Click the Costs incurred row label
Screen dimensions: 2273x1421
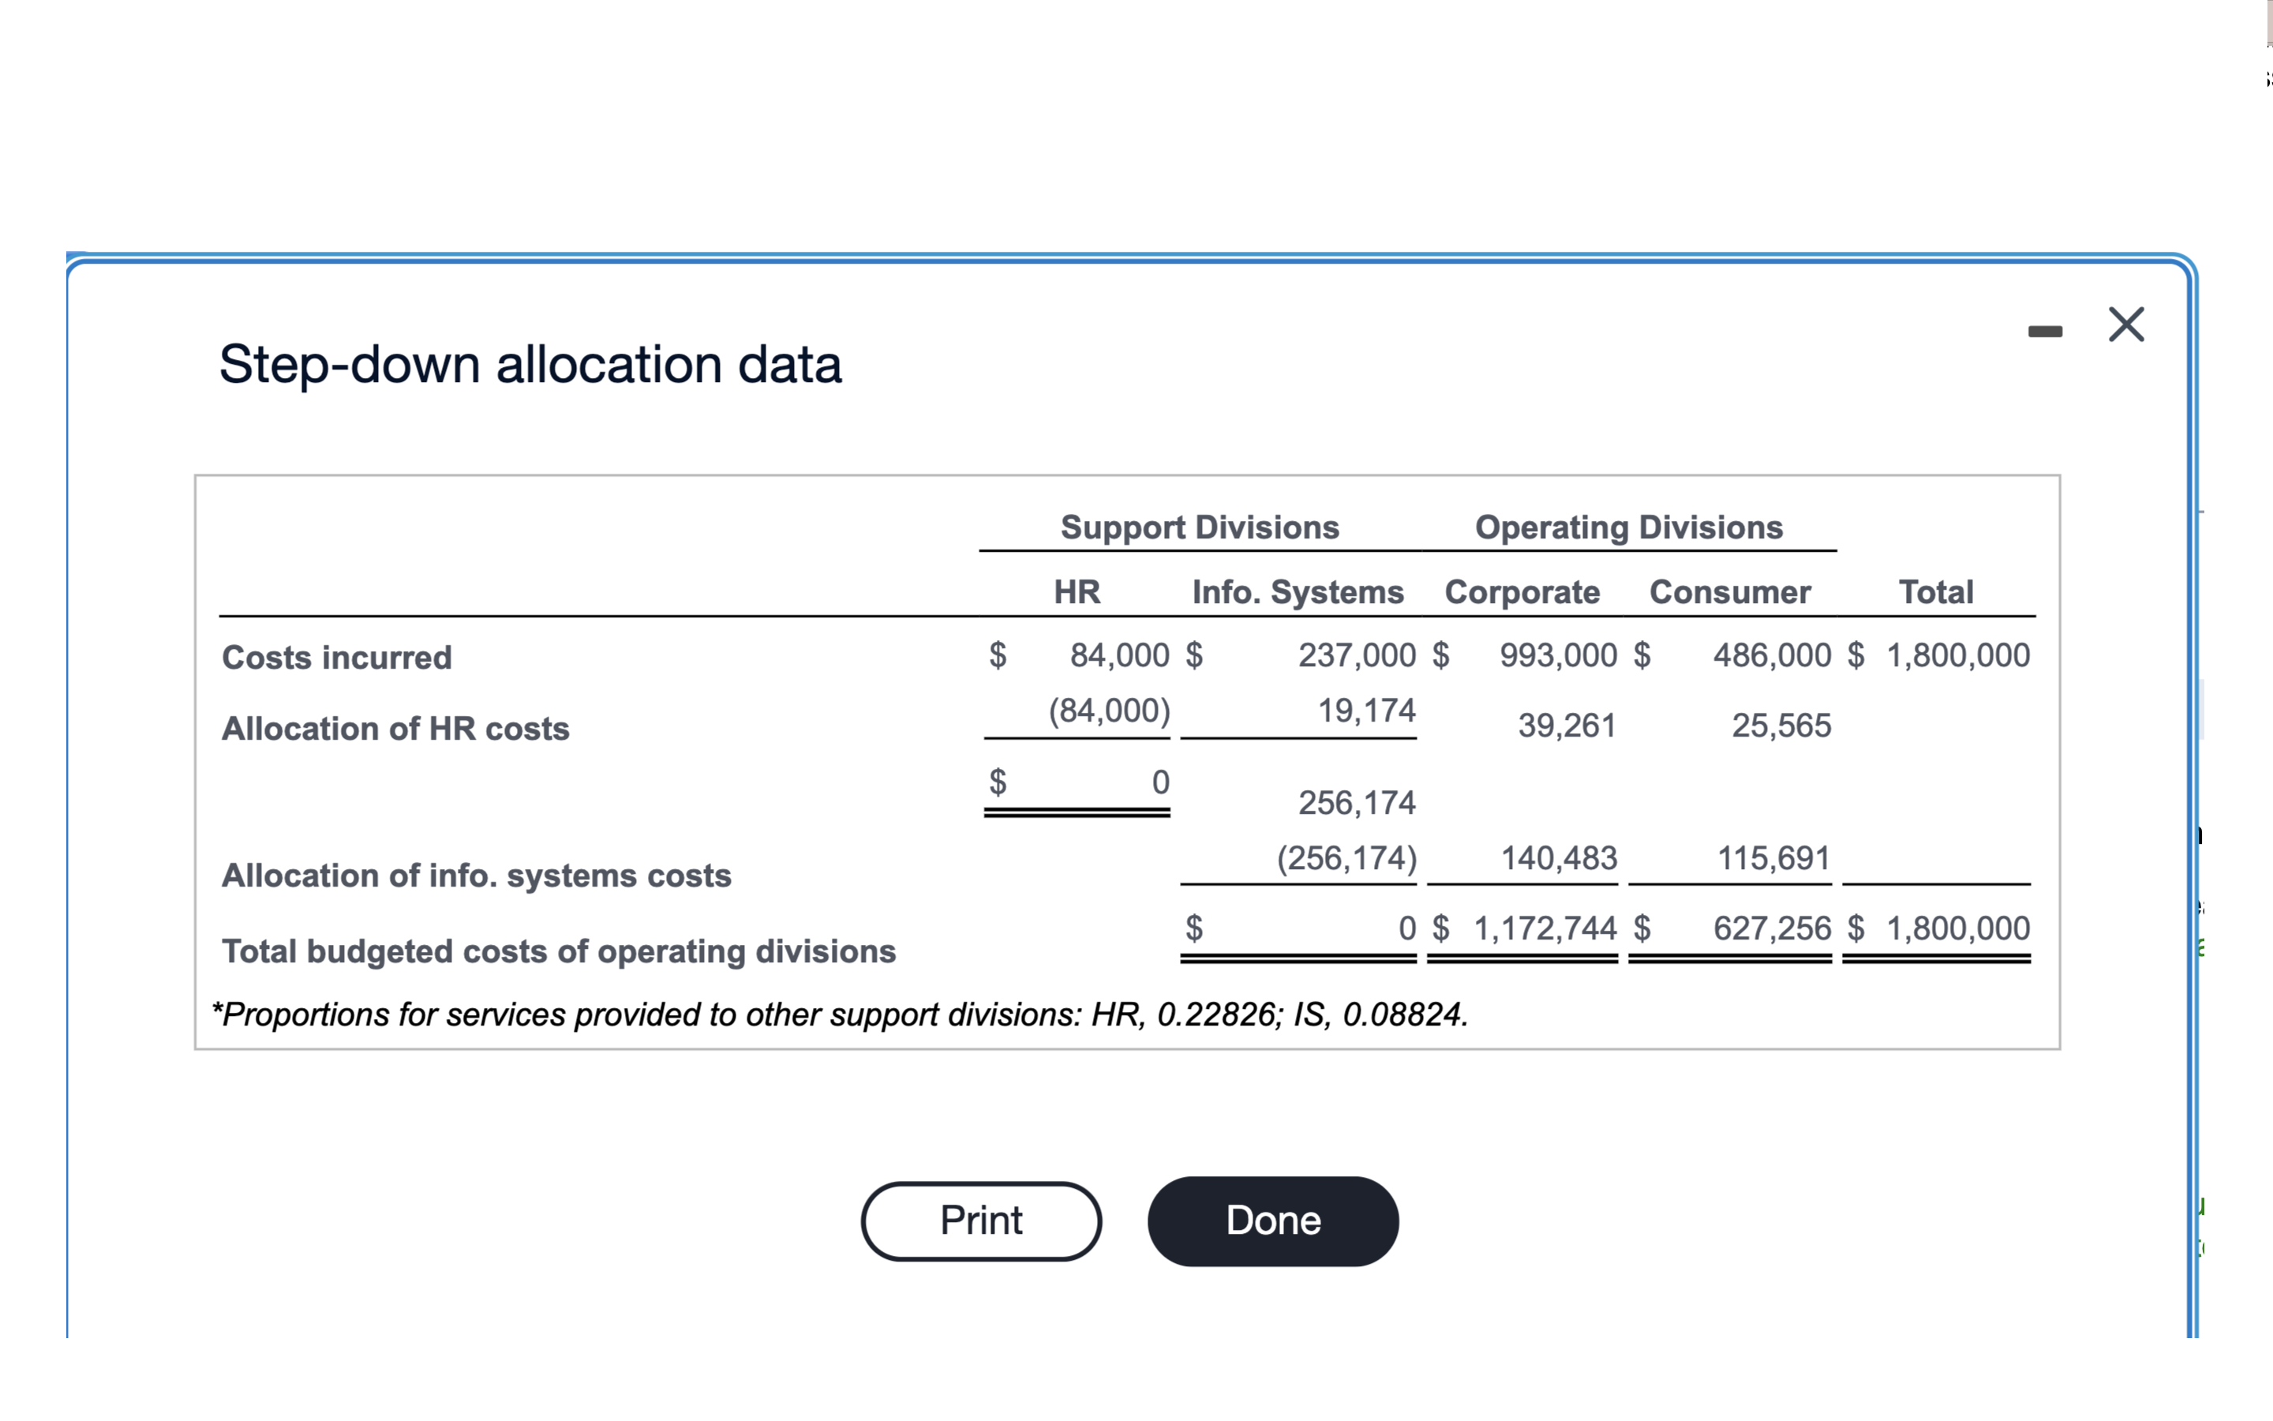click(336, 657)
